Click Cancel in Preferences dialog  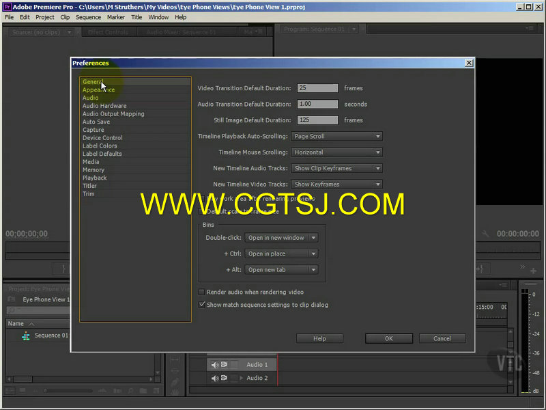(x=442, y=338)
